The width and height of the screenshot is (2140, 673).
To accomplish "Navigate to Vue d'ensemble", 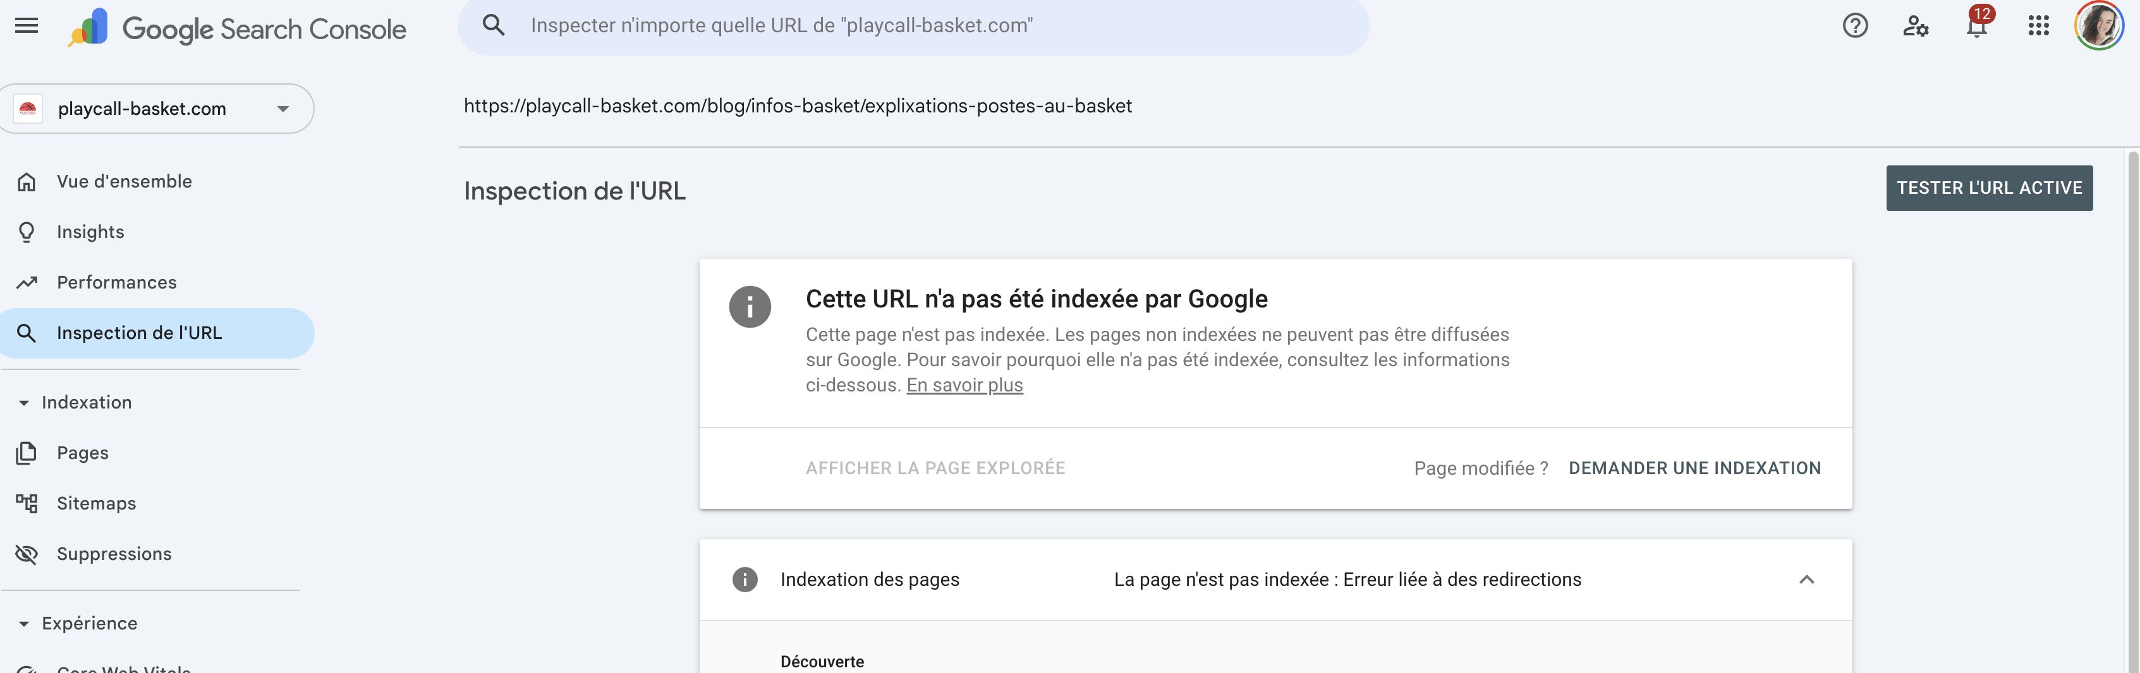I will pos(123,181).
